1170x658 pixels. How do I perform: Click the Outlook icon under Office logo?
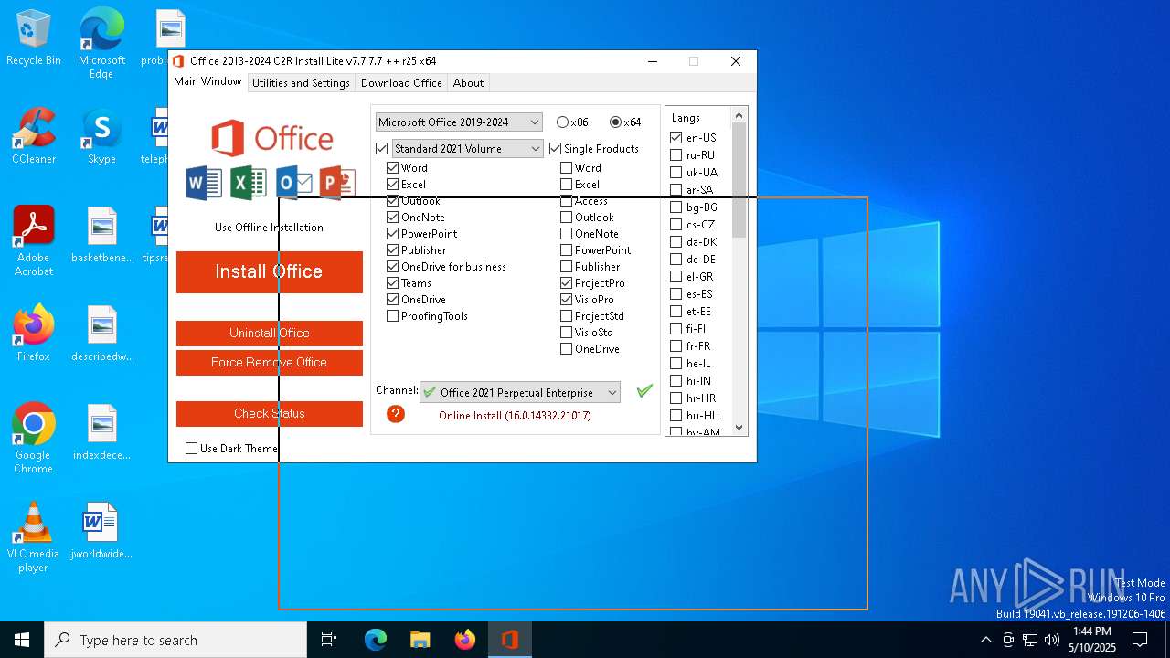293,183
